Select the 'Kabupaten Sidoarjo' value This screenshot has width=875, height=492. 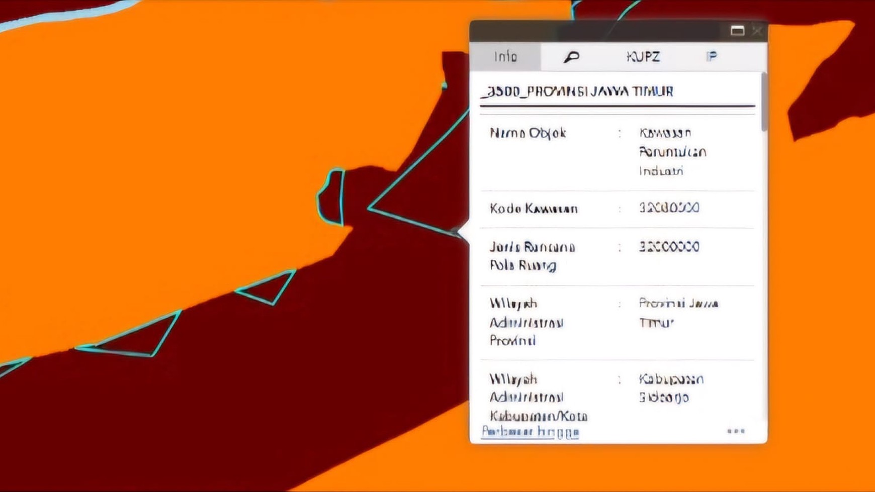coord(671,388)
